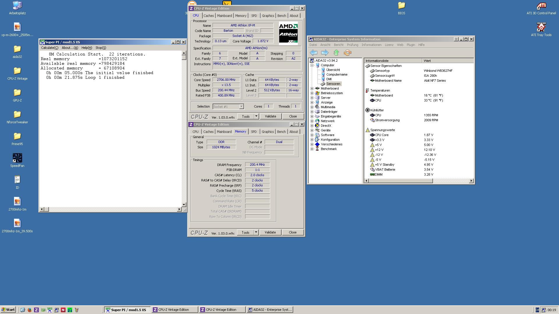This screenshot has height=314, width=559.
Task: Expand the Multimedia tree node
Action: click(312, 107)
